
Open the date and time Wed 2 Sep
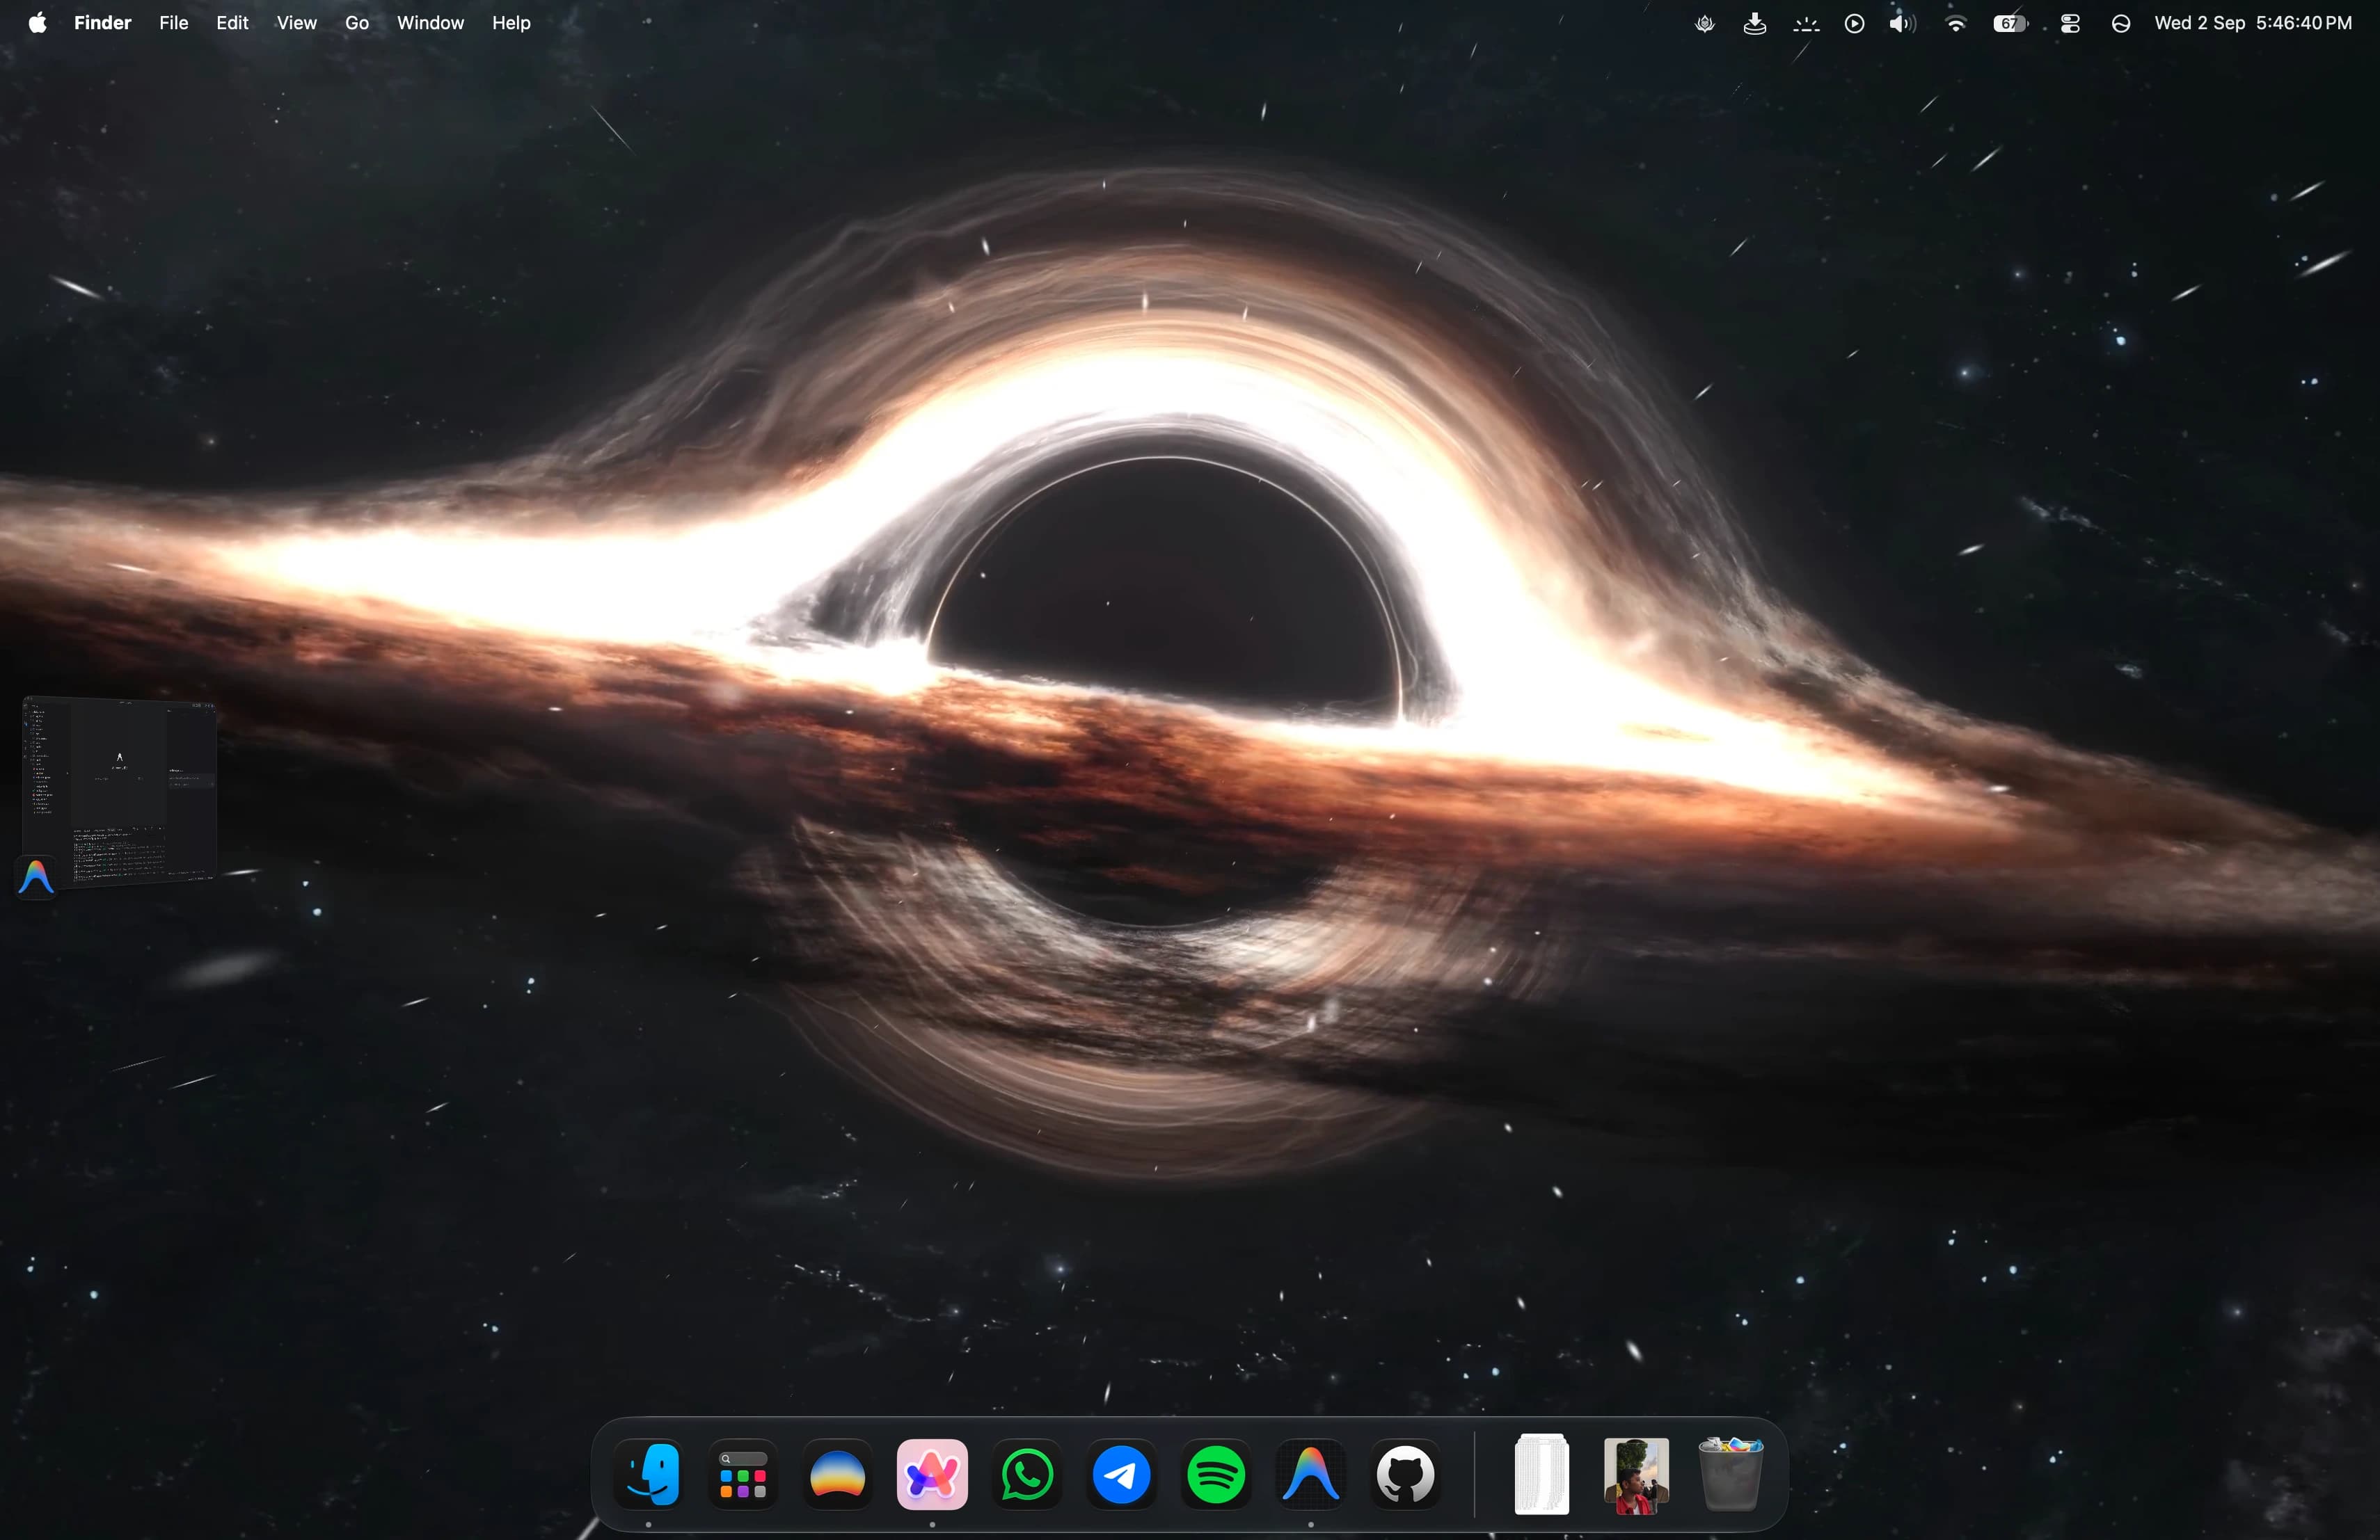(2253, 23)
